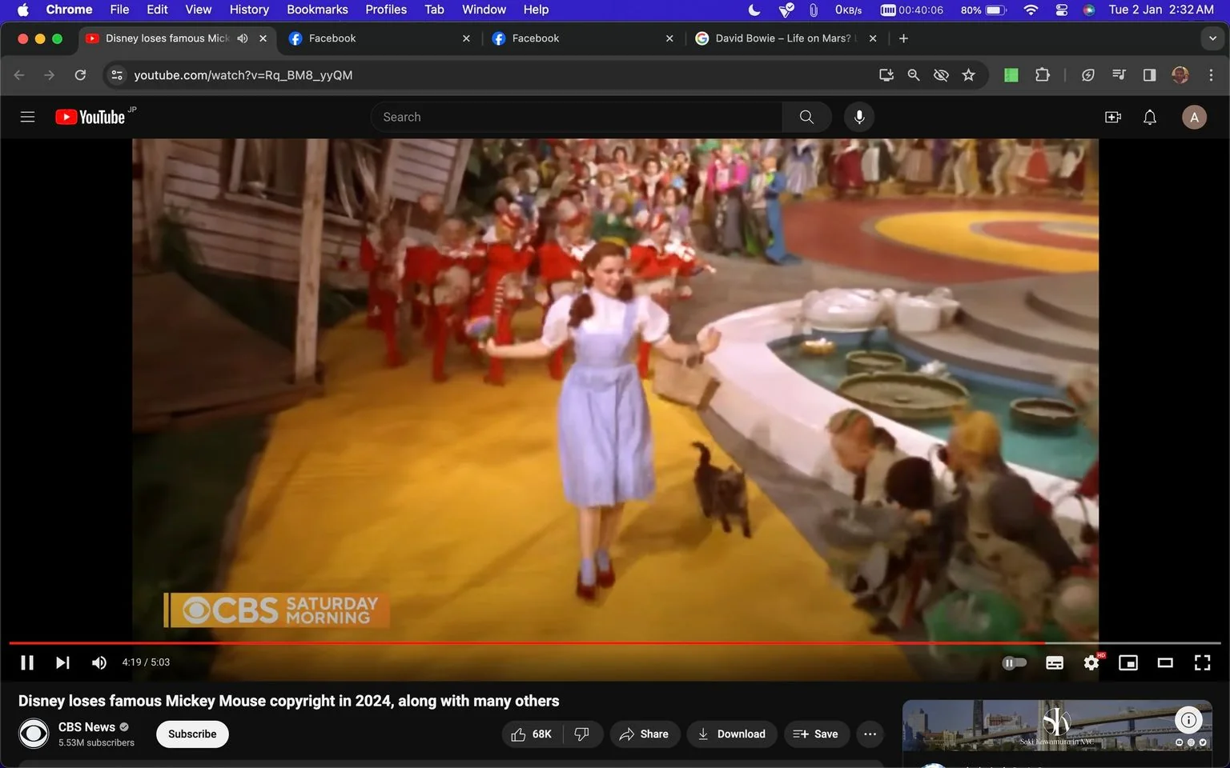This screenshot has width=1230, height=768.
Task: Open the CBS News channel avatar
Action: 34,734
